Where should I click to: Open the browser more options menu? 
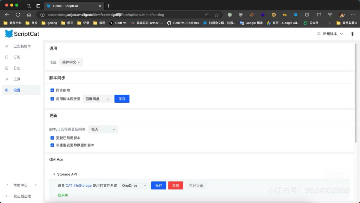353,15
